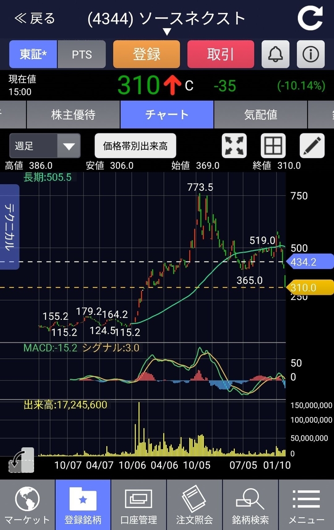Switch to 気配値 tab
Image resolution: width=334 pixels, height=530 pixels.
[261, 115]
